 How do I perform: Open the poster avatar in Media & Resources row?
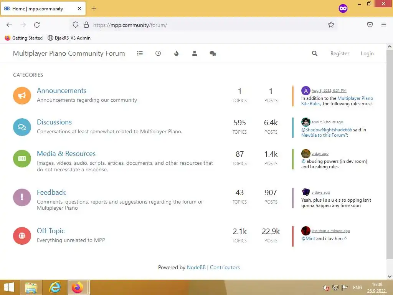tap(306, 154)
